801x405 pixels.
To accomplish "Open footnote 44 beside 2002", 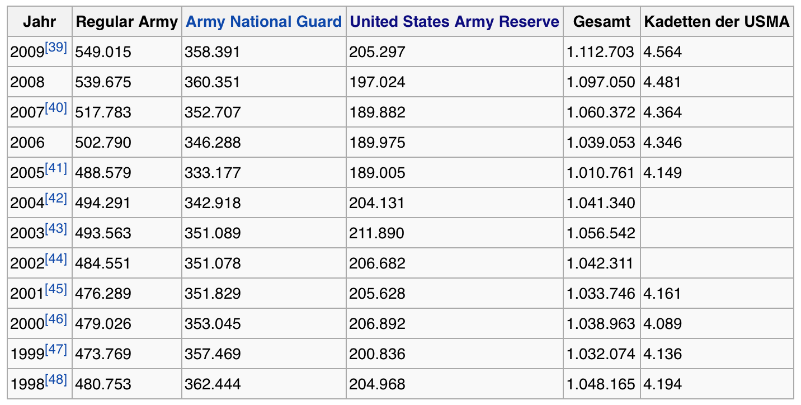I will (56, 260).
